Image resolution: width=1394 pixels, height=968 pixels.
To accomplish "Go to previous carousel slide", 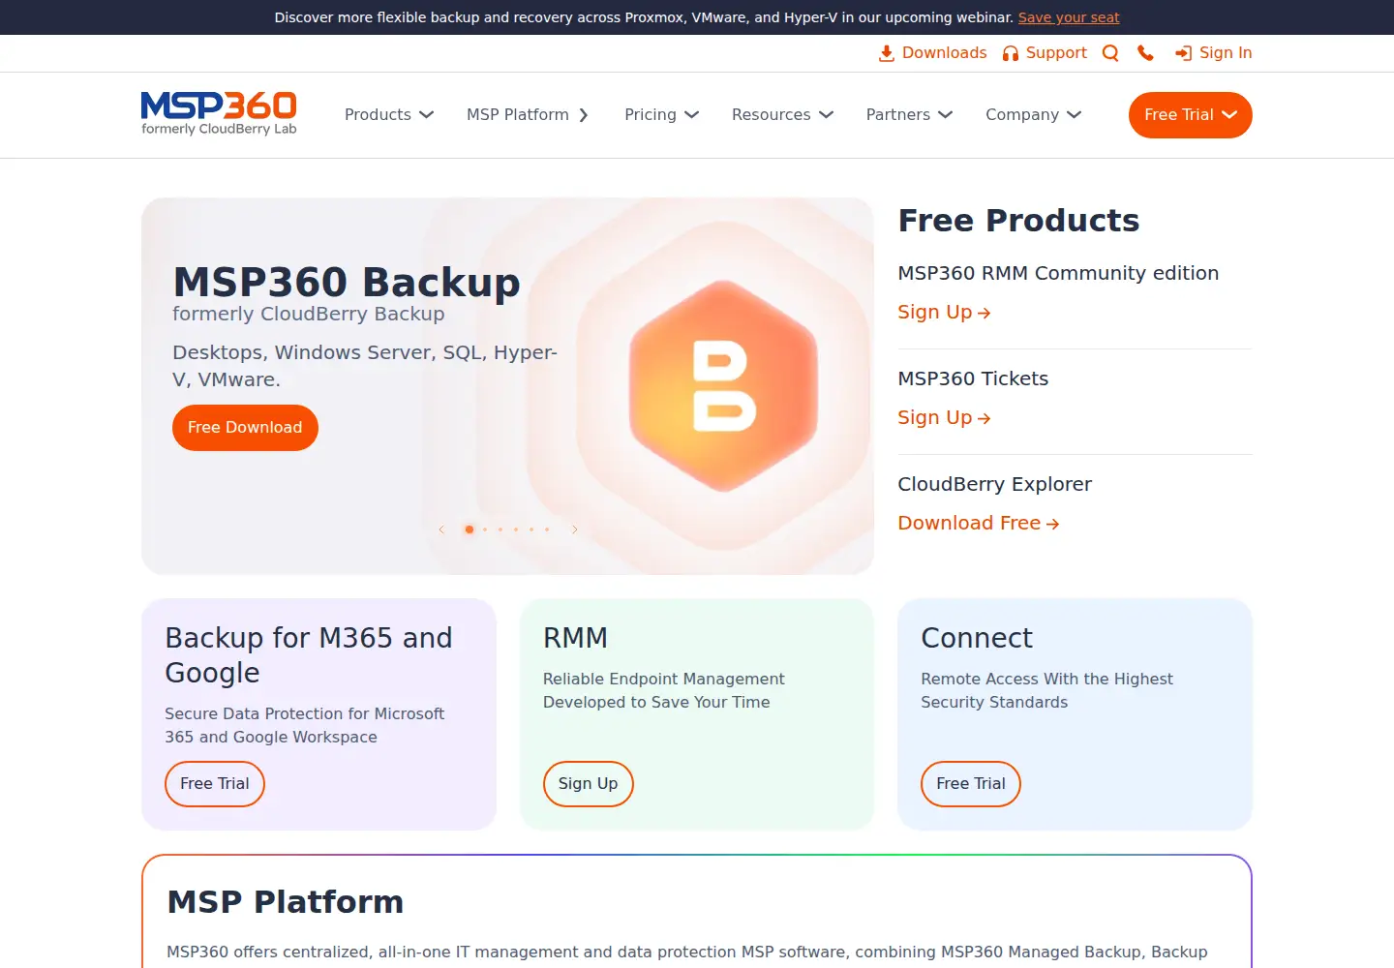I will (441, 529).
